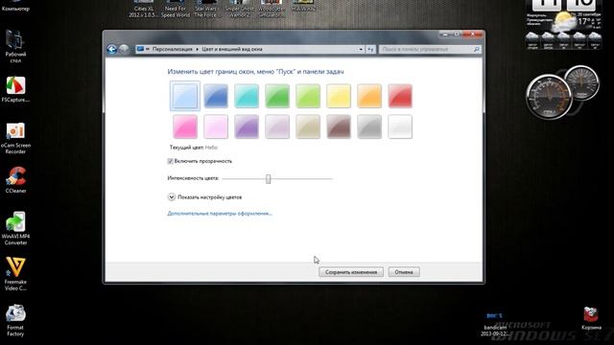Image resolution: width=614 pixels, height=345 pixels.
Task: Pick the hot pink color swatch
Action: click(185, 126)
